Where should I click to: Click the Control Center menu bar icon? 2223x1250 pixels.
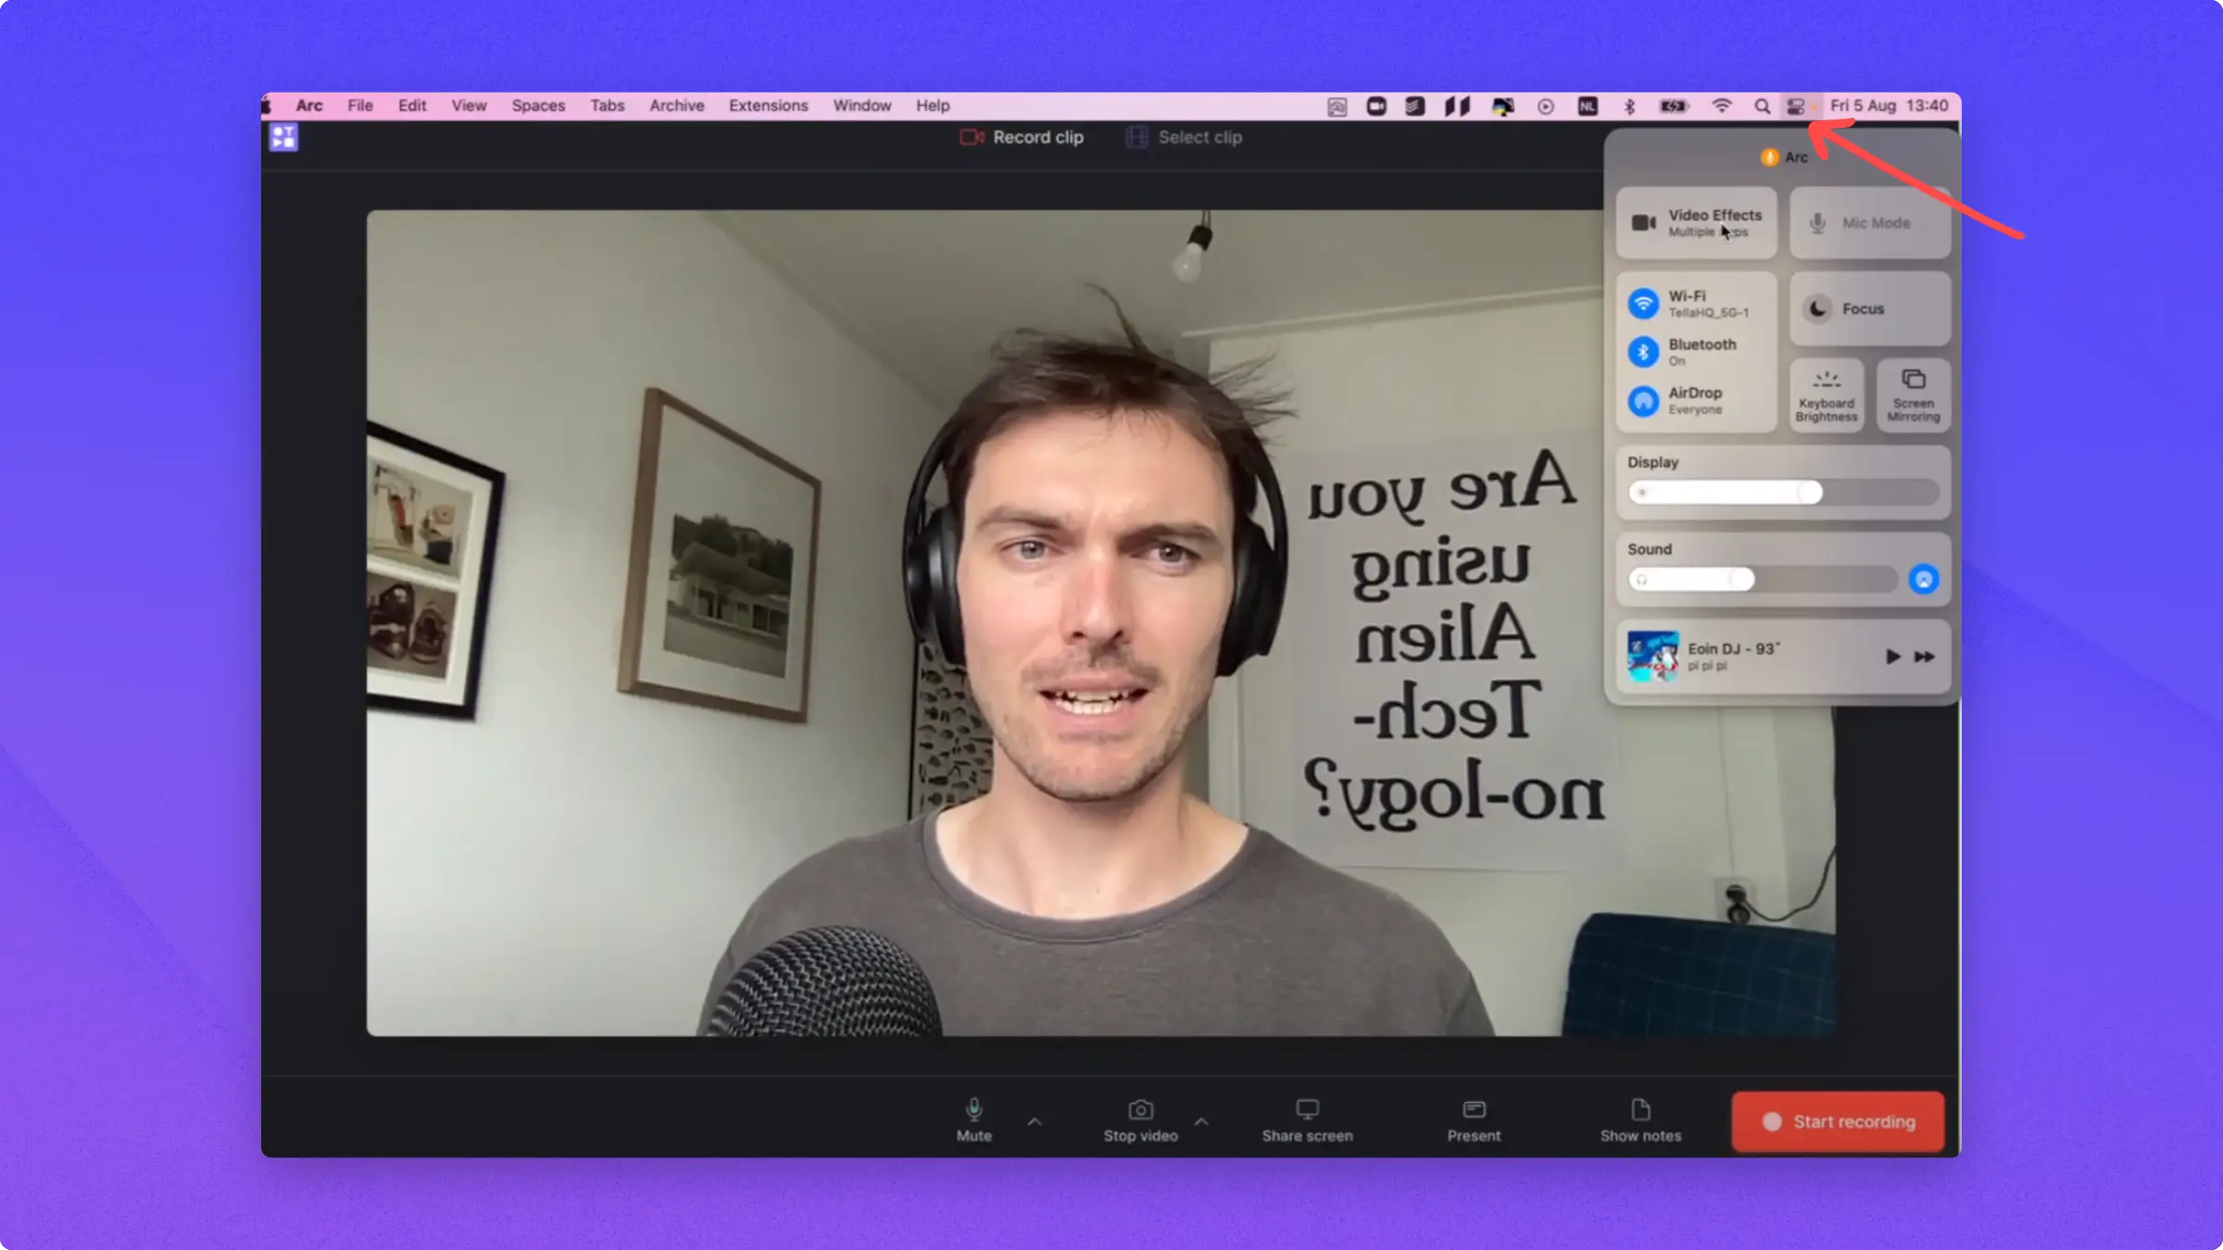tap(1795, 106)
